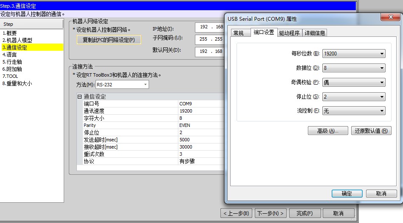Go to next step with 下一步(N)
Image resolution: width=403 pixels, height=223 pixels.
271,213
